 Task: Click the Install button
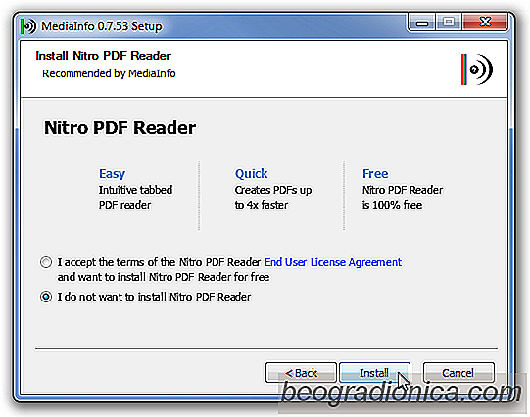coord(374,373)
